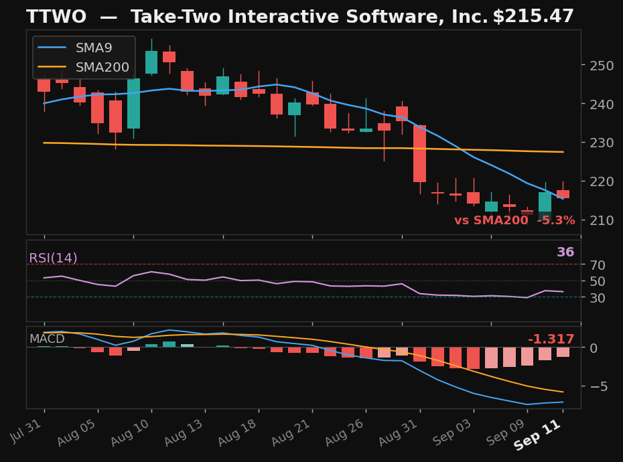
Task: Click the tall green candle before Aug 10
Action: (133, 103)
